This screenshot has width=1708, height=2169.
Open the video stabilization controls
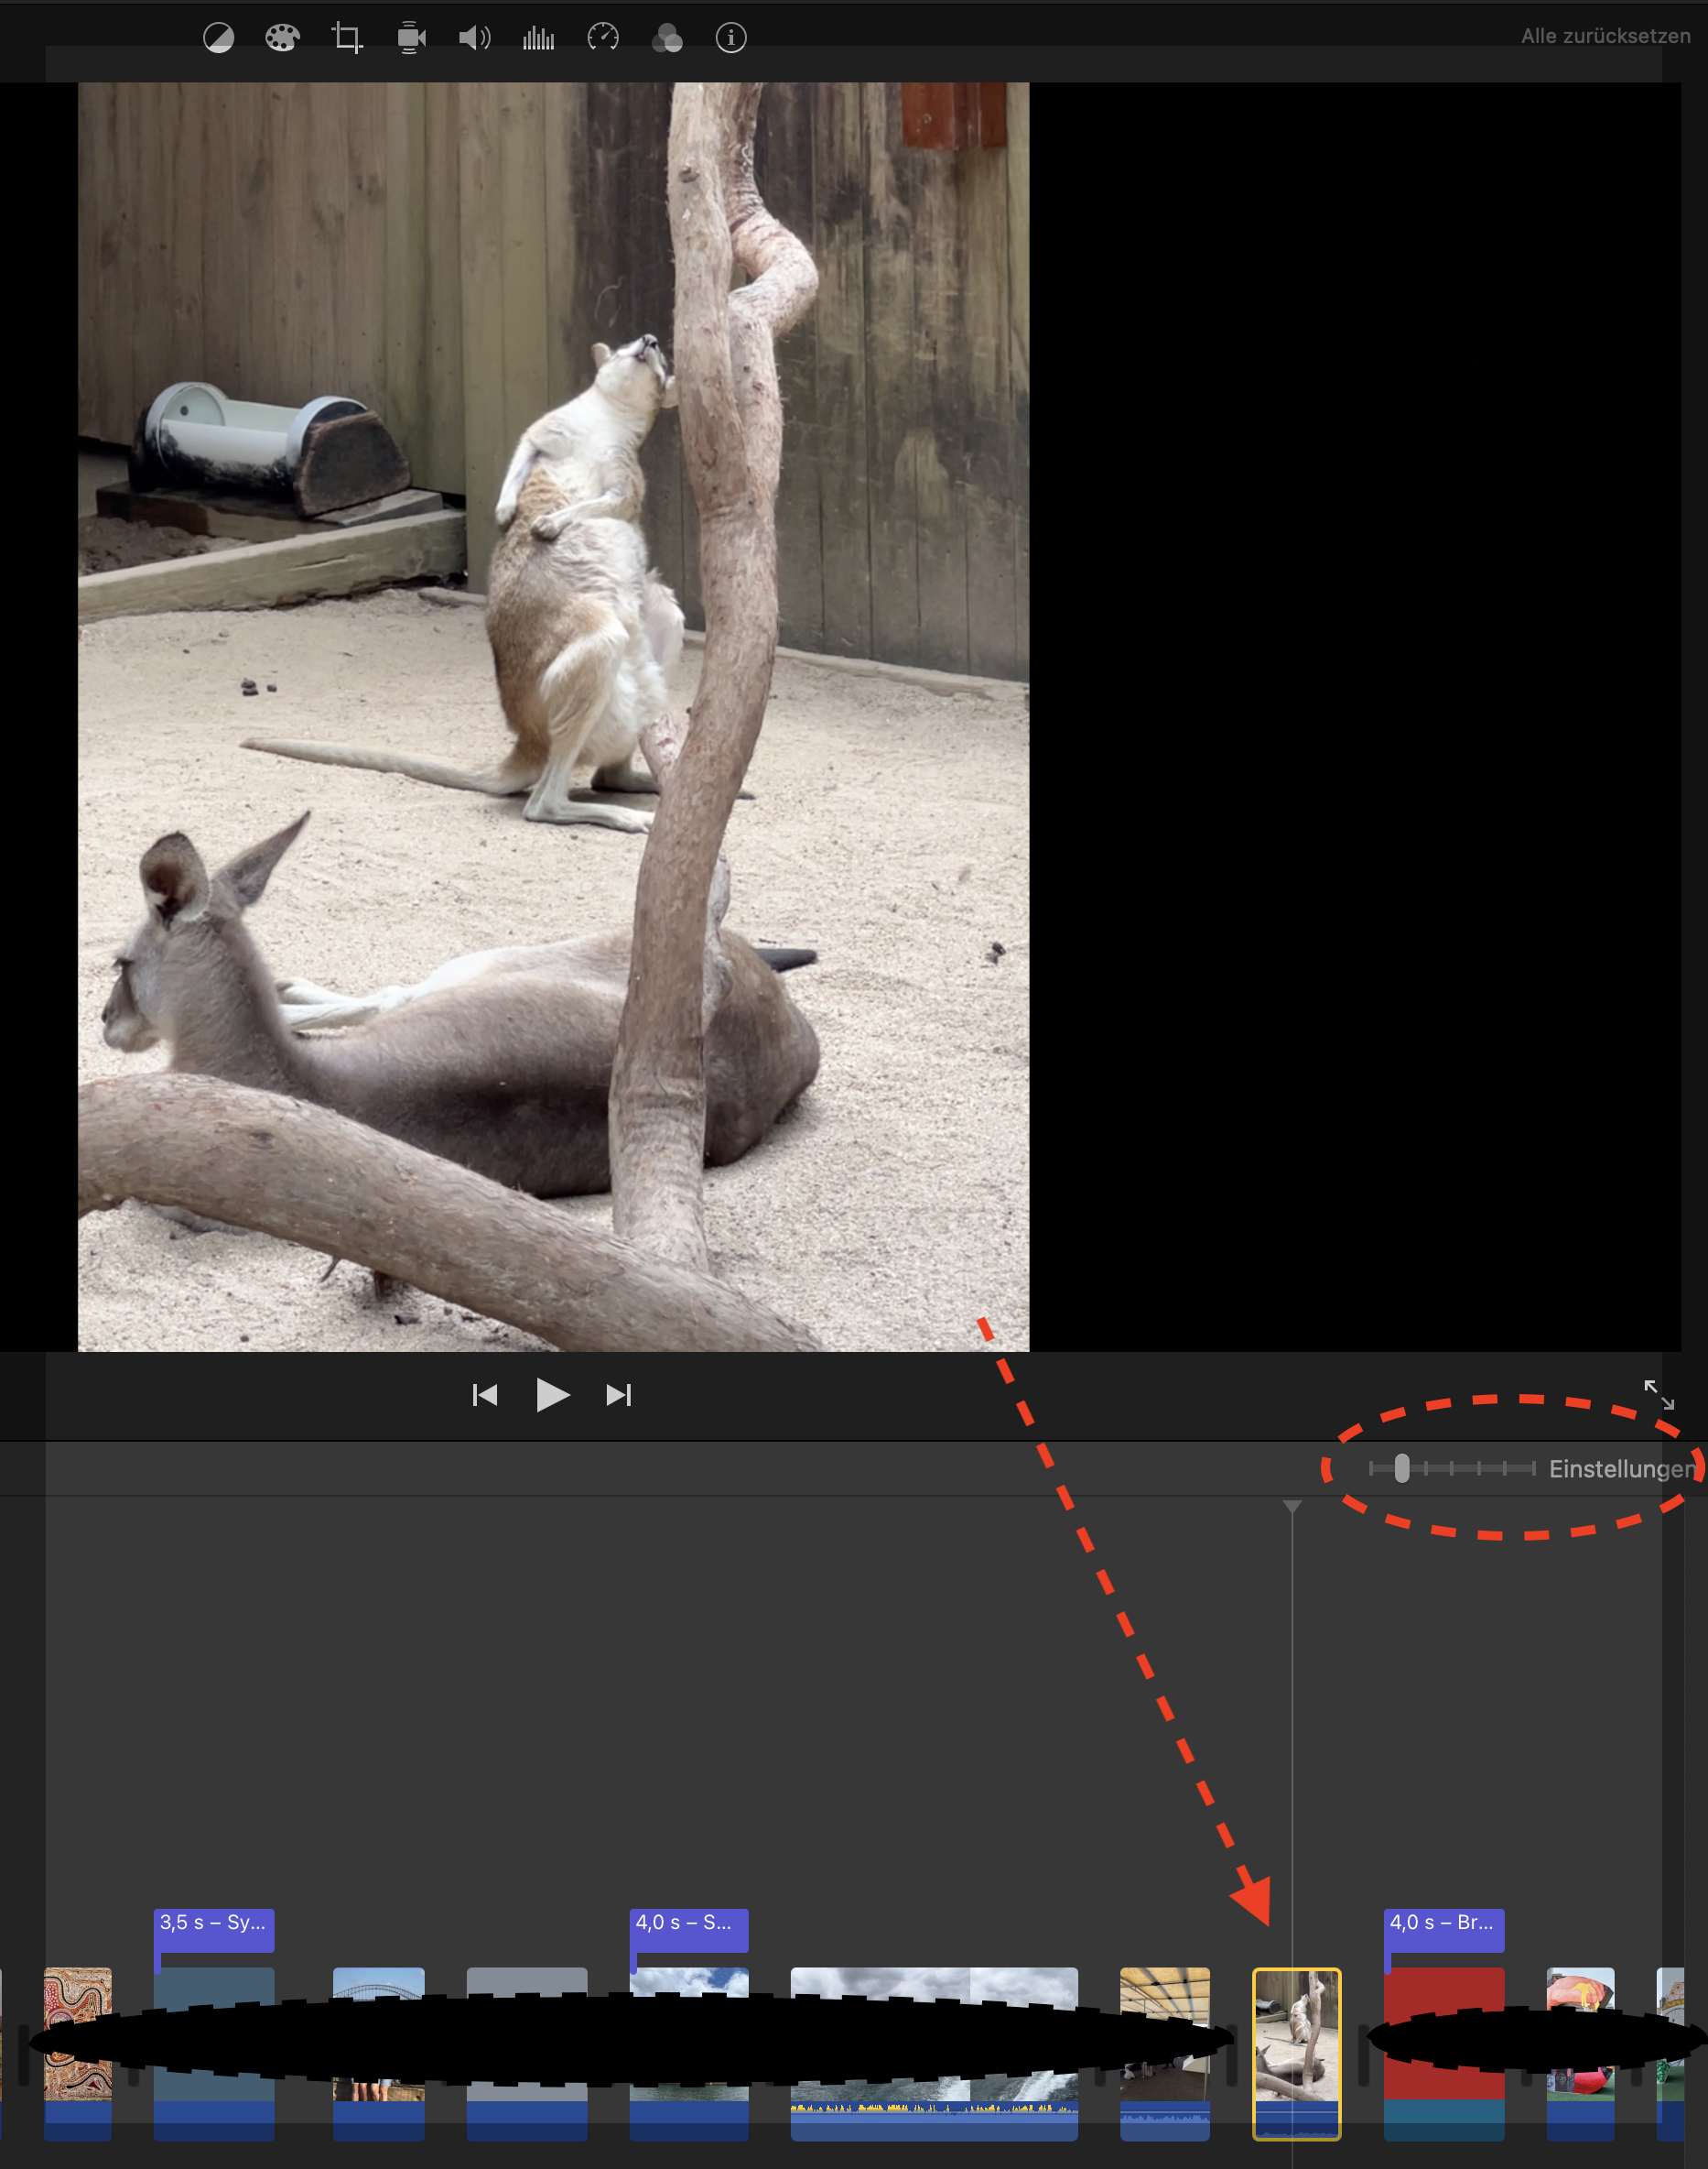411,38
